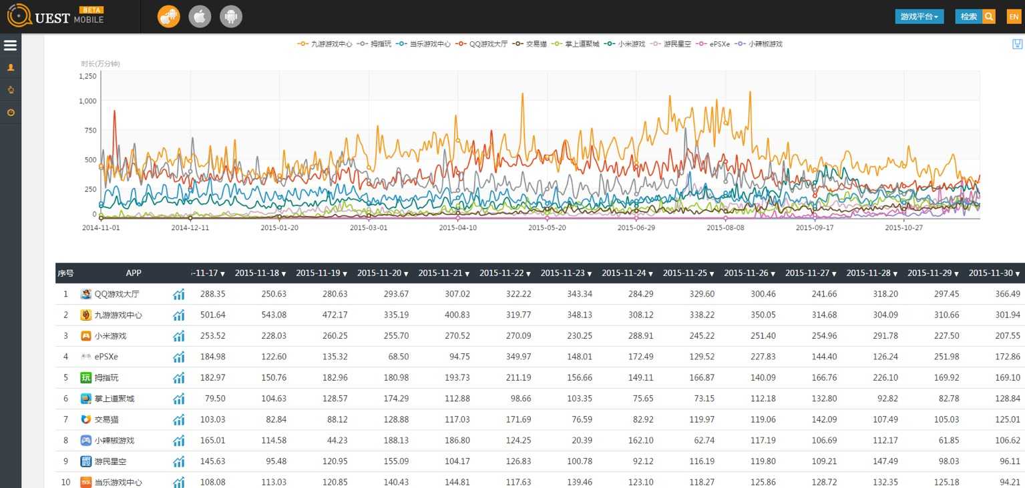This screenshot has height=488, width=1025.
Task: Switch to the Android platform icon
Action: [x=231, y=17]
